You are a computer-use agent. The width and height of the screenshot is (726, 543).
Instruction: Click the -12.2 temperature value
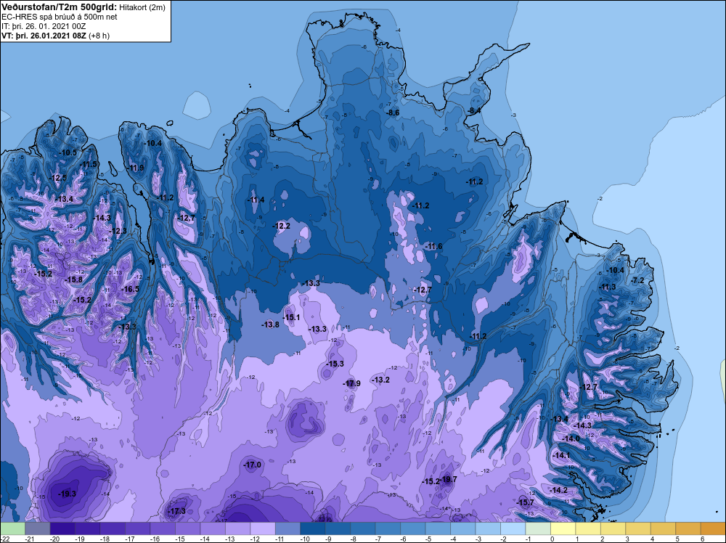[282, 226]
